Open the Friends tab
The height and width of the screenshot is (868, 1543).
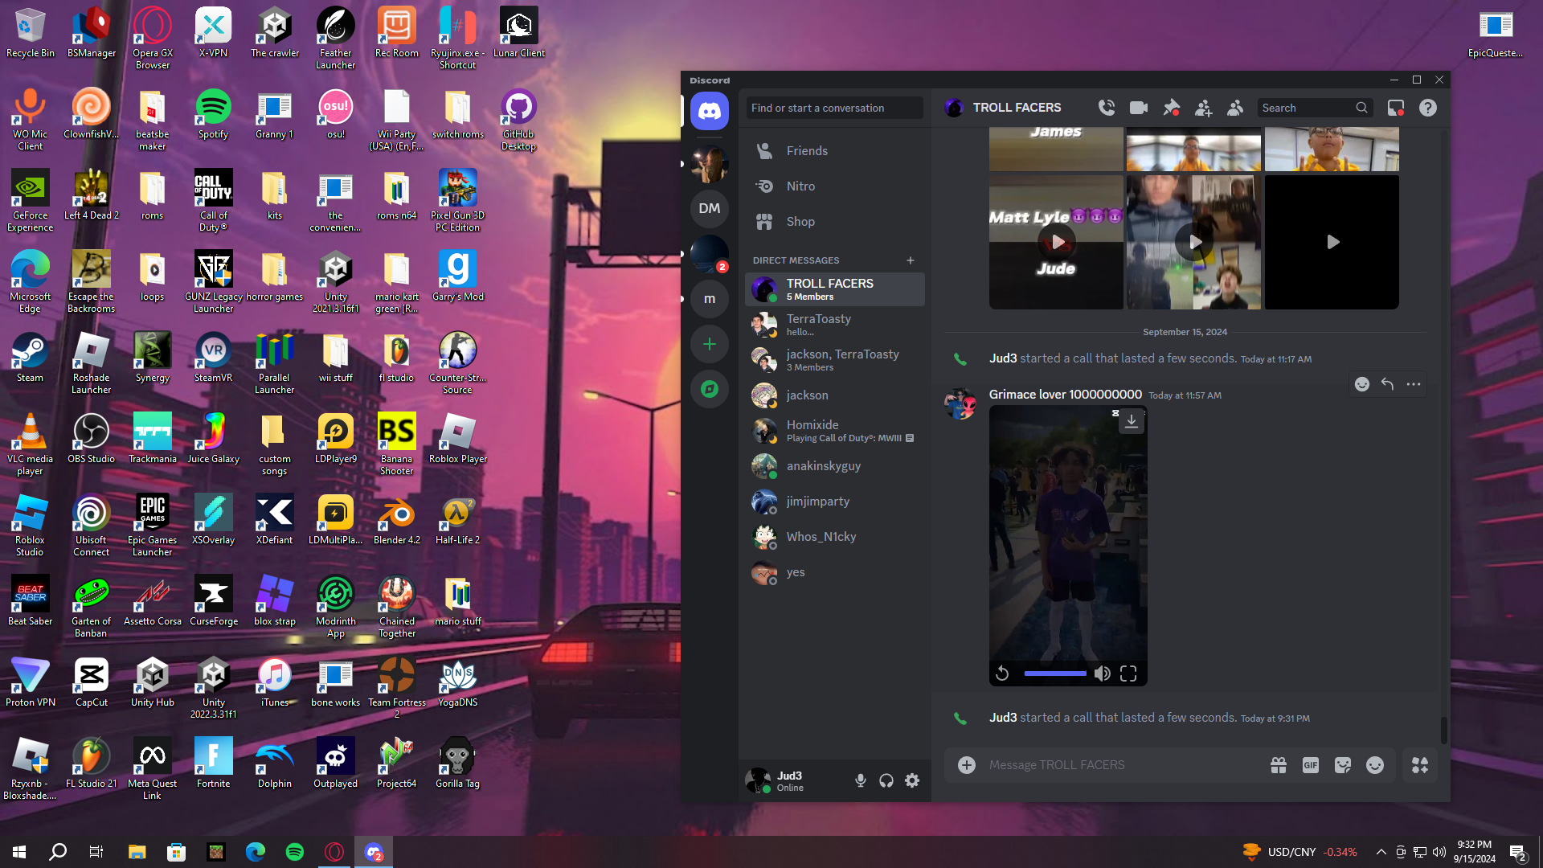click(807, 151)
